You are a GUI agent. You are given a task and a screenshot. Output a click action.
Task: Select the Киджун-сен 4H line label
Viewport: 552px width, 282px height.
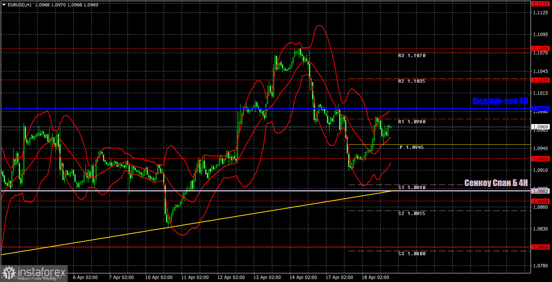tap(500, 101)
